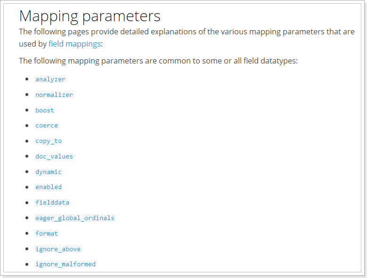Visit the eager_global_ordinals link

click(x=74, y=218)
